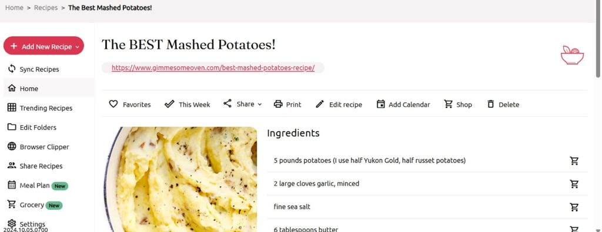Image resolution: width=602 pixels, height=232 pixels.
Task: Add recipe to calendar
Action: click(403, 105)
